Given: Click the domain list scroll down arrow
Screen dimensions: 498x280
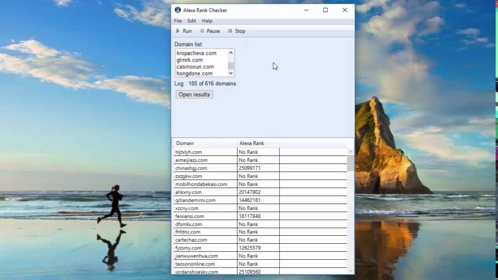Looking at the screenshot, I should tap(231, 73).
